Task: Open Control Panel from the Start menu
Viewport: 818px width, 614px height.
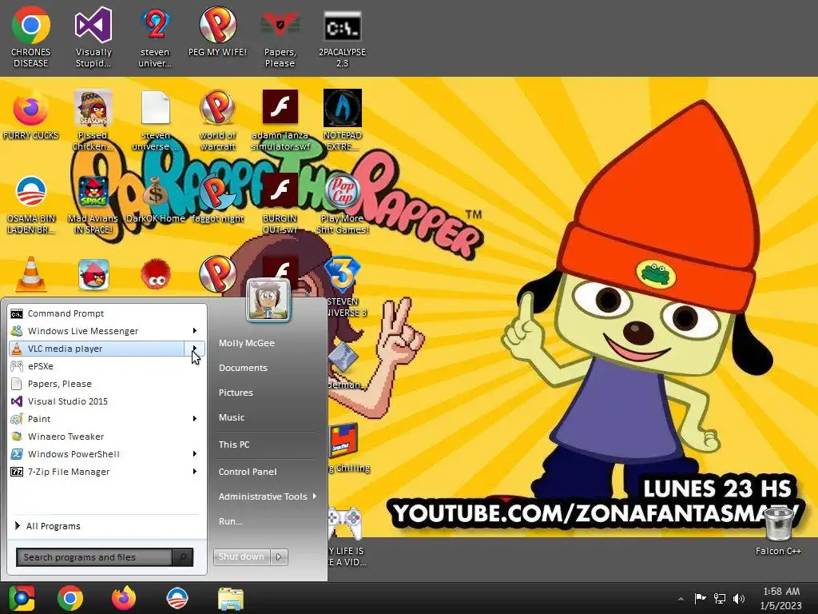Action: (248, 472)
